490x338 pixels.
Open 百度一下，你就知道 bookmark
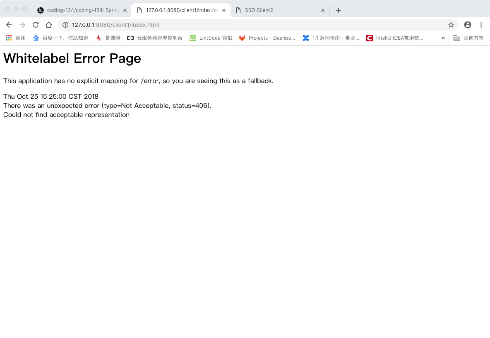pyautogui.click(x=60, y=38)
